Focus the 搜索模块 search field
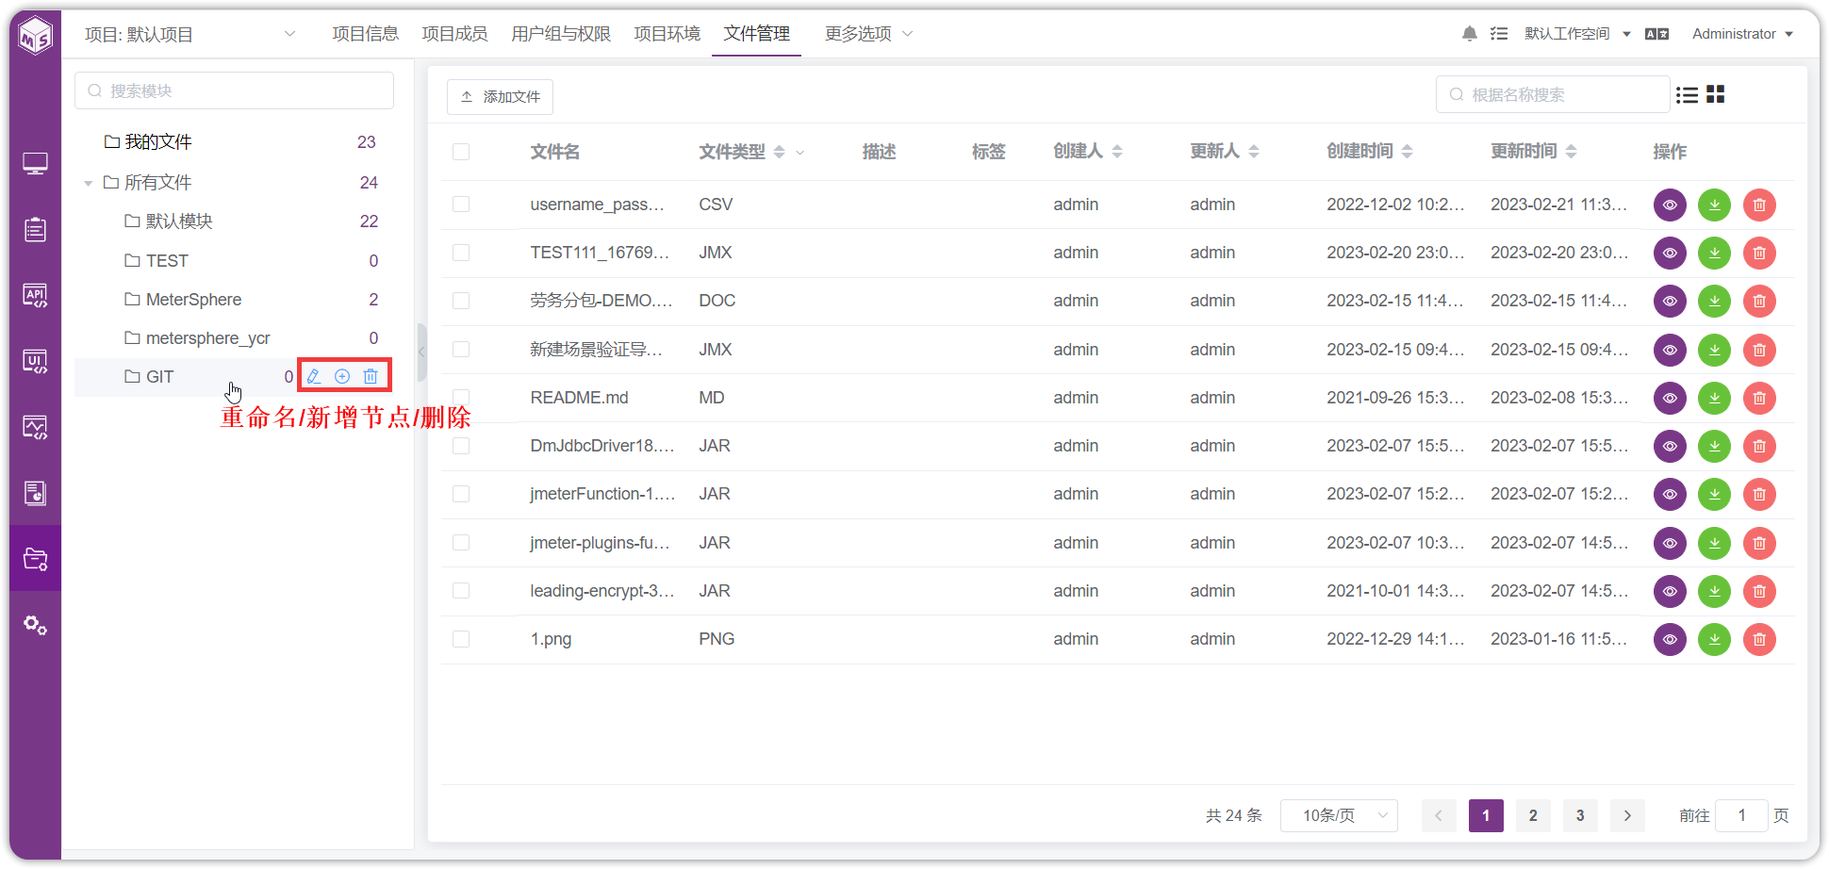Viewport: 1829px width, 869px height. tap(234, 90)
